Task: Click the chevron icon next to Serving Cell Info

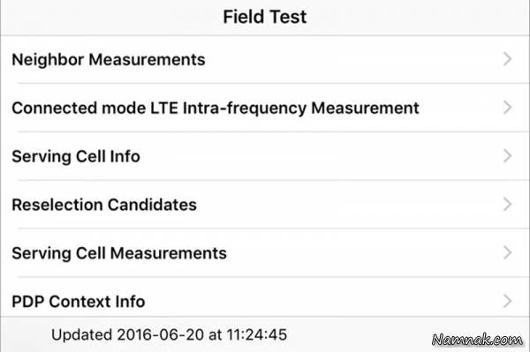Action: 507,155
